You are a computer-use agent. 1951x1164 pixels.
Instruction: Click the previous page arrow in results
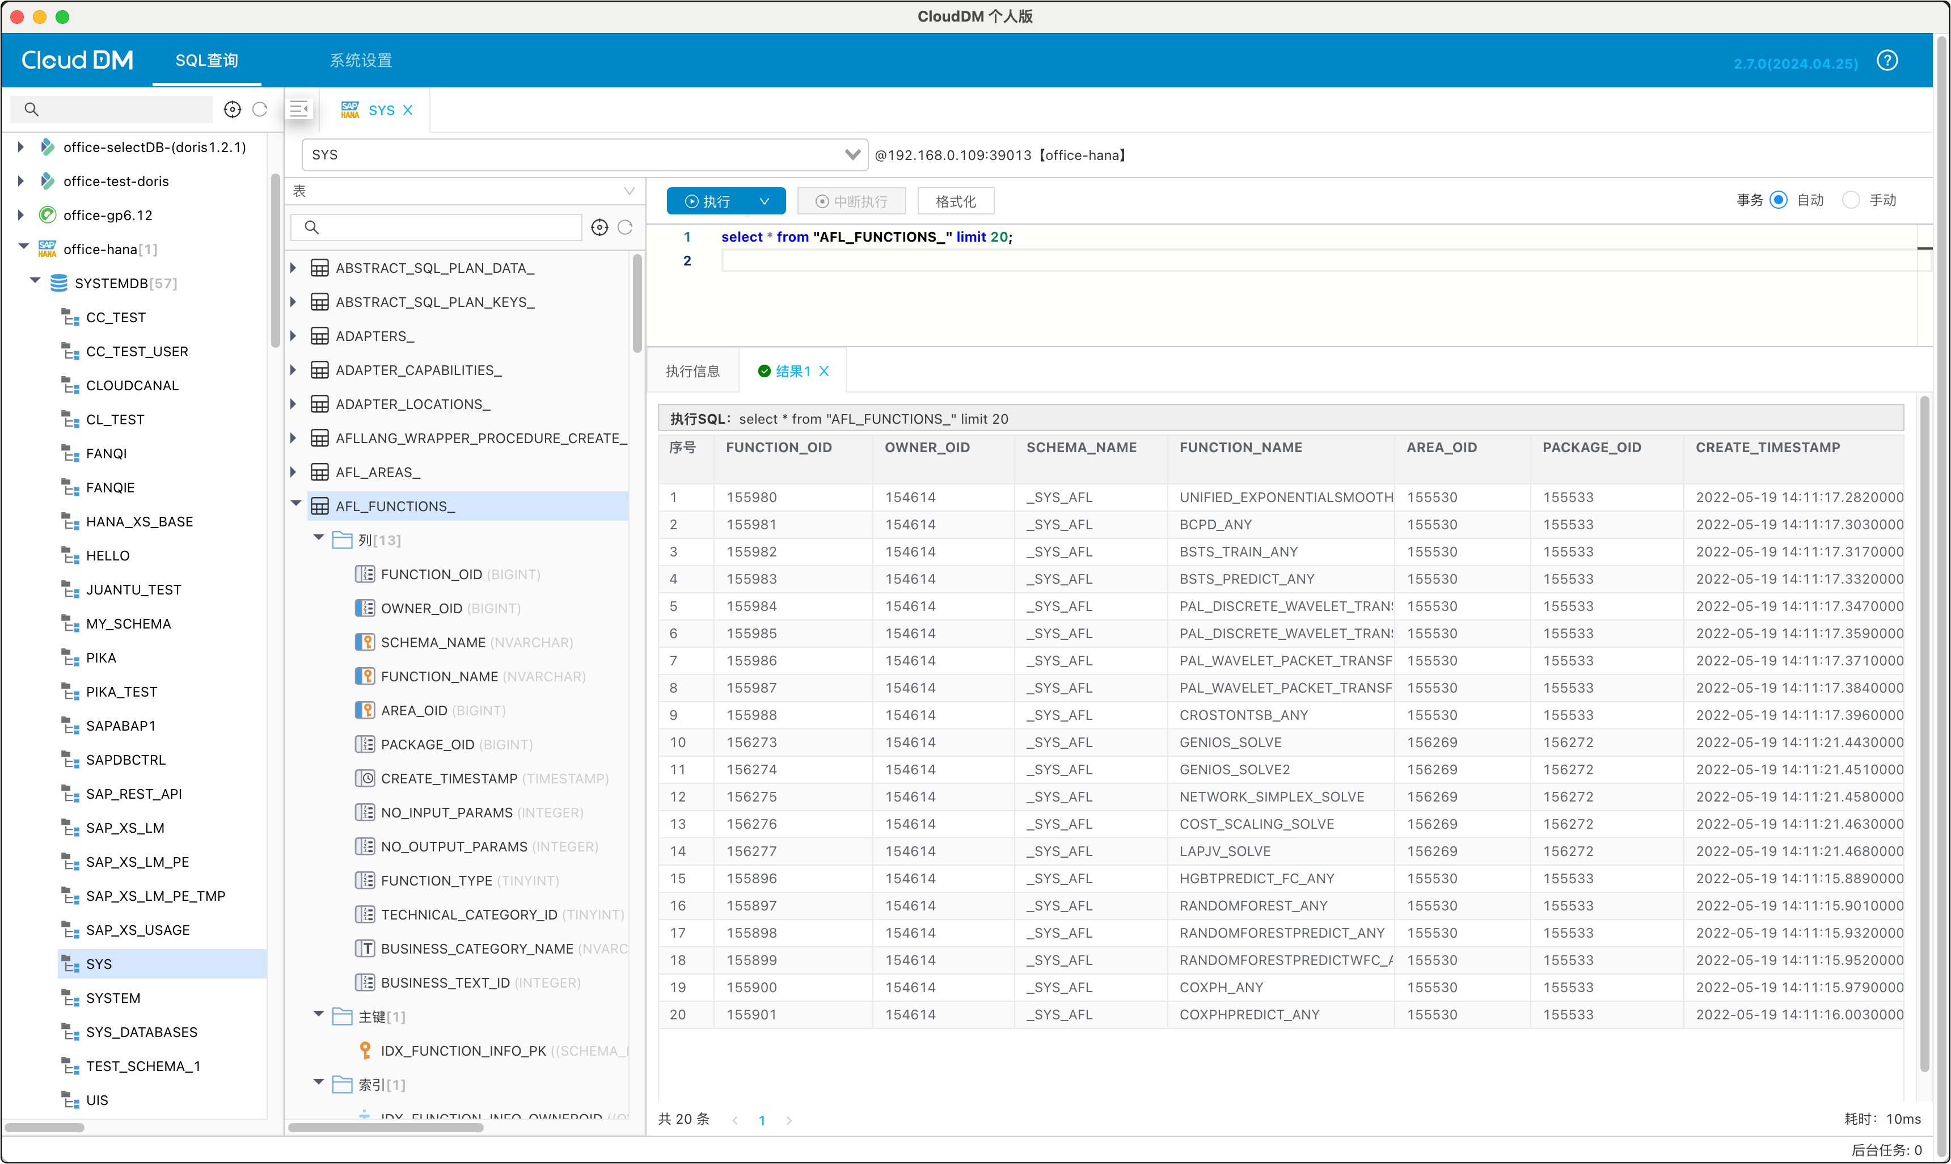[x=735, y=1121]
